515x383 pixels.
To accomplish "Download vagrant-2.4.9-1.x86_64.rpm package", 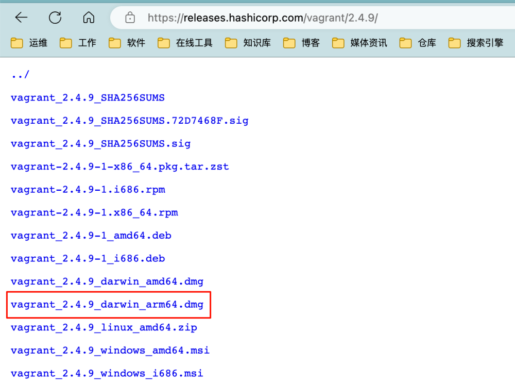I will 95,213.
